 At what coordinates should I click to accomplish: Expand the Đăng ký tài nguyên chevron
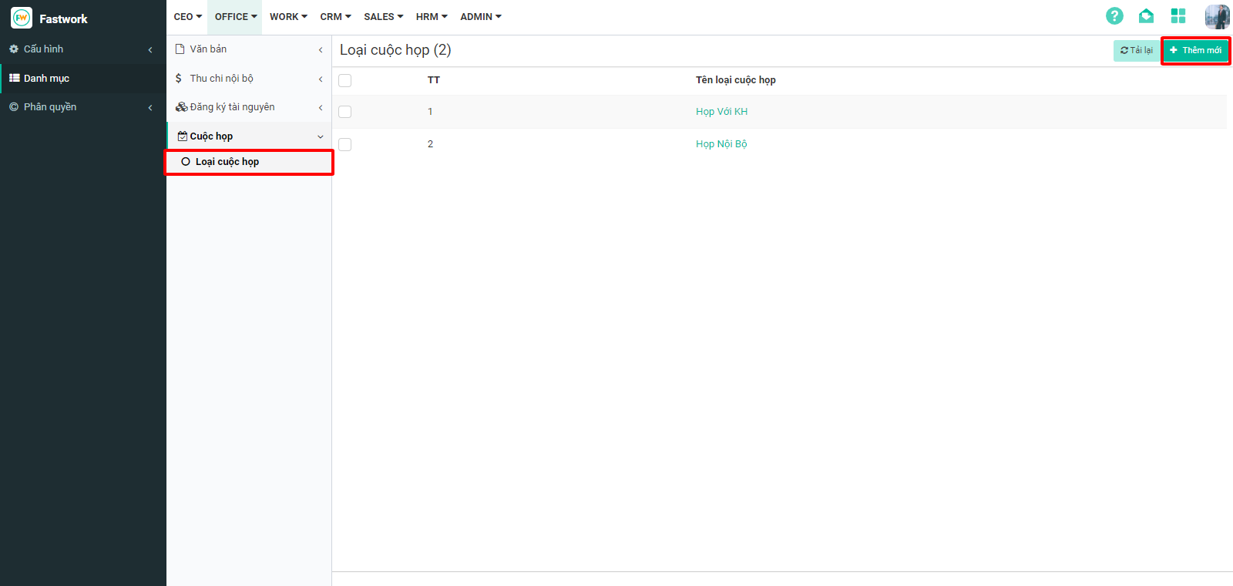pos(321,108)
